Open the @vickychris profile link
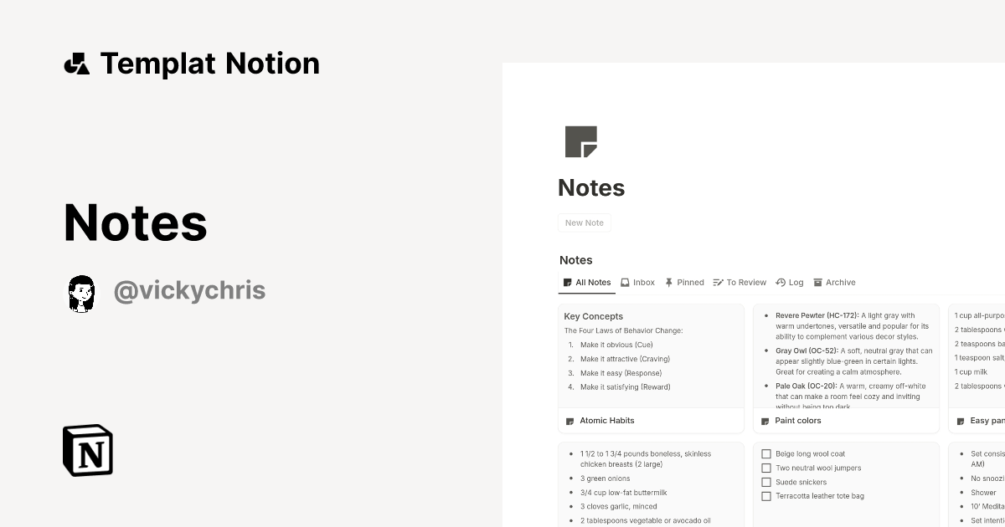 (189, 290)
